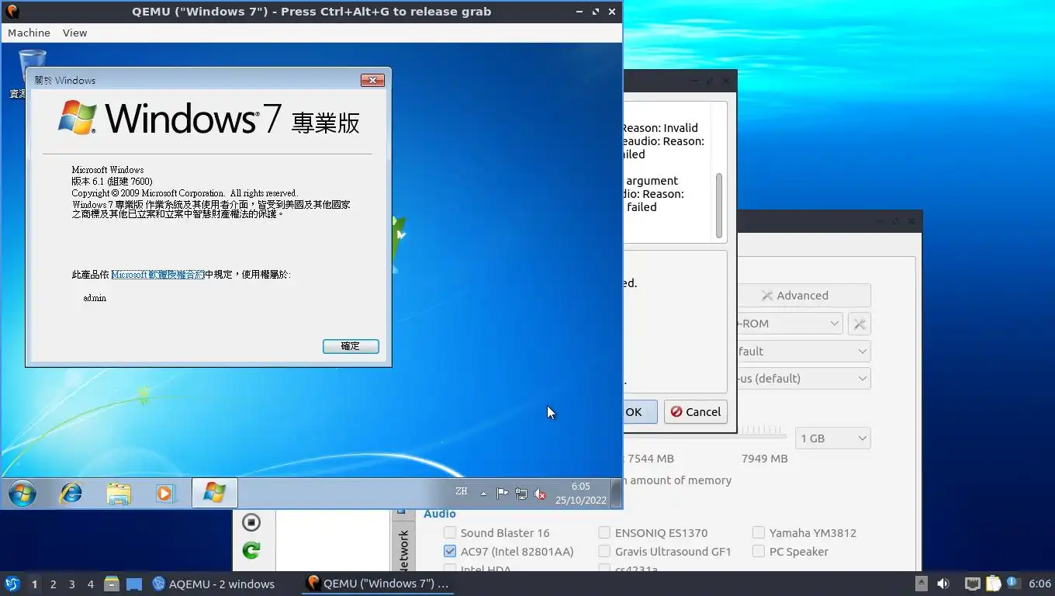Select QEMU ("Windows 7") taskbar entry

click(x=378, y=584)
